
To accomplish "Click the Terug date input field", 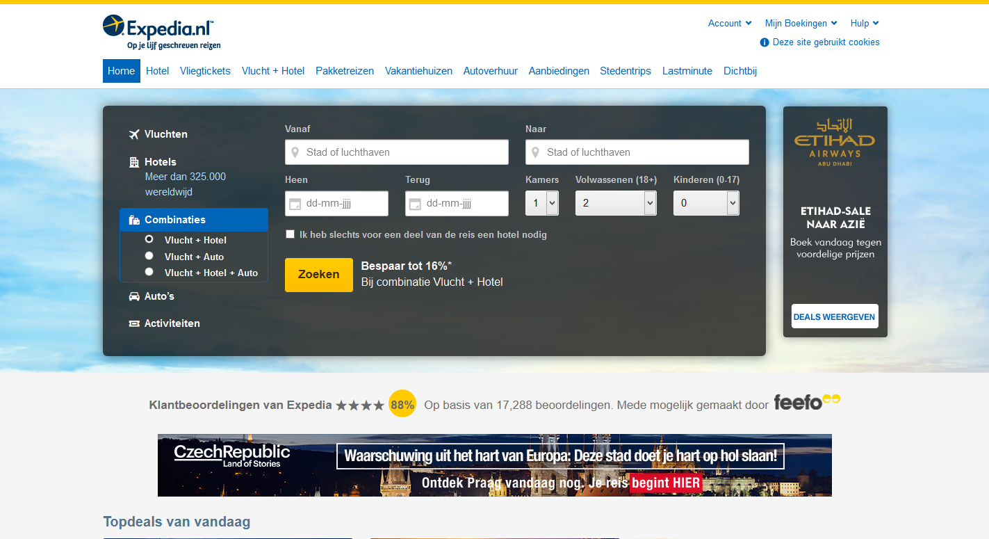I will 457,204.
